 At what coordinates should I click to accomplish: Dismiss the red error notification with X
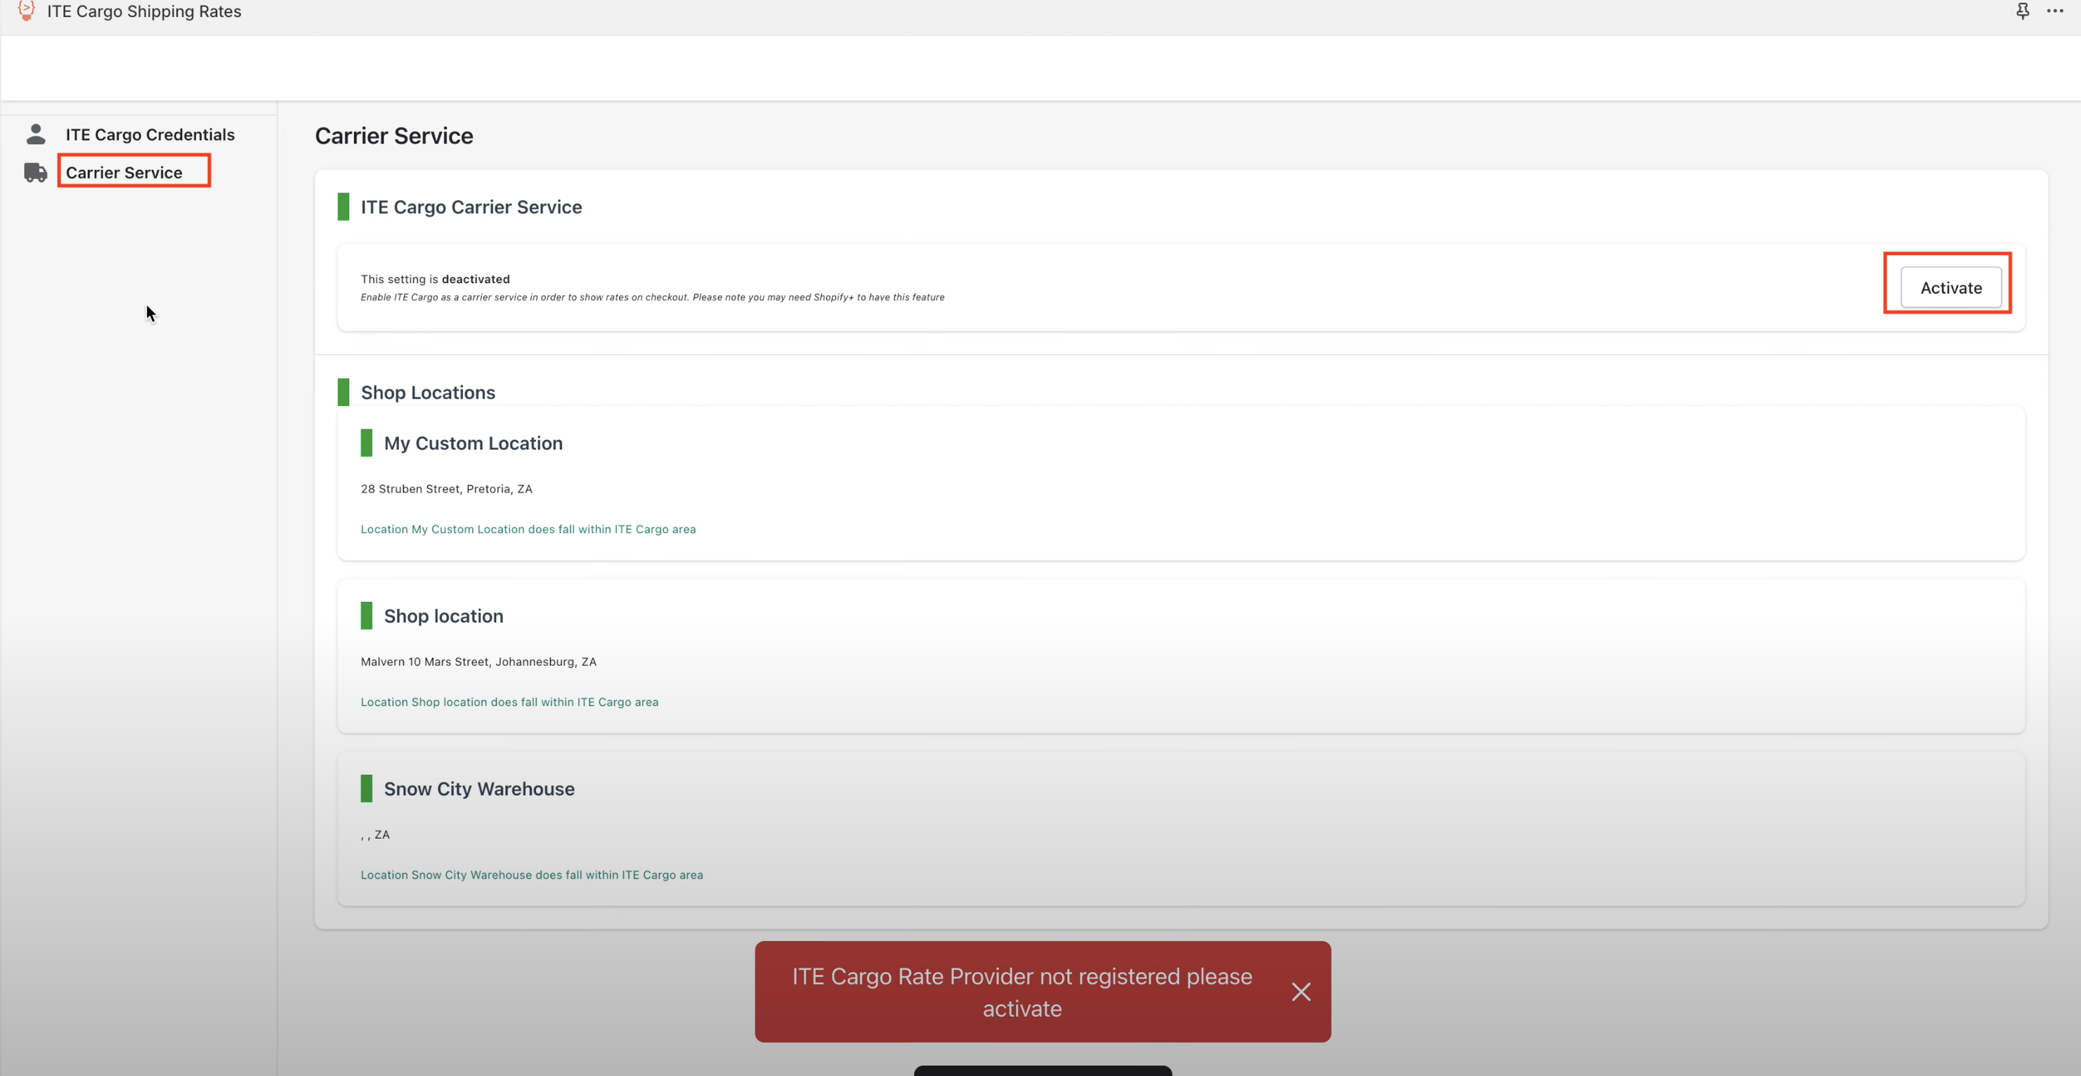point(1300,991)
